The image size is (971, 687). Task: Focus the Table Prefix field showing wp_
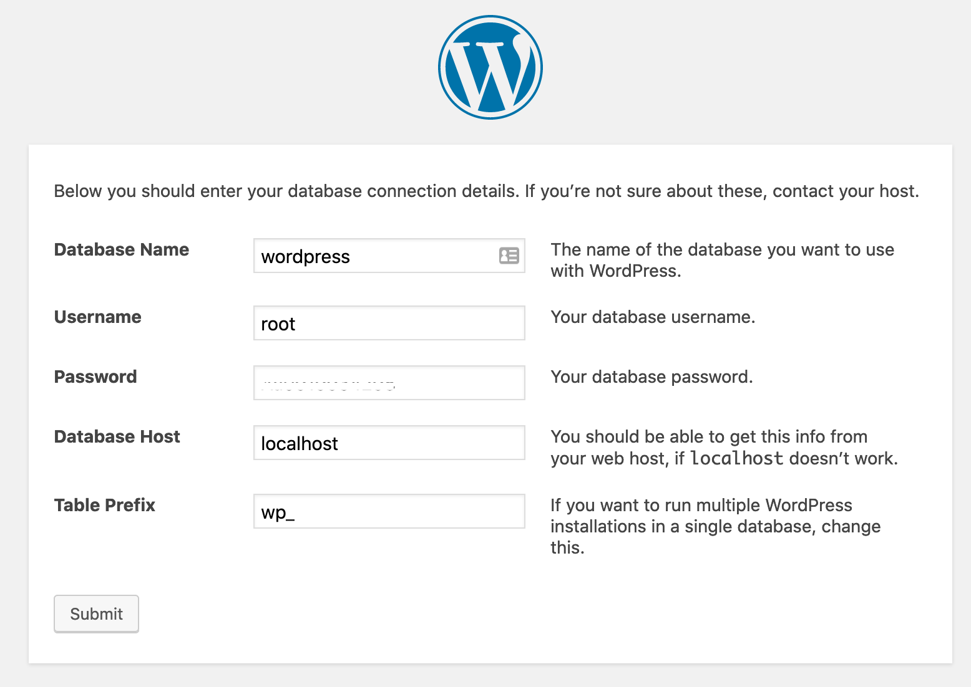pyautogui.click(x=389, y=511)
